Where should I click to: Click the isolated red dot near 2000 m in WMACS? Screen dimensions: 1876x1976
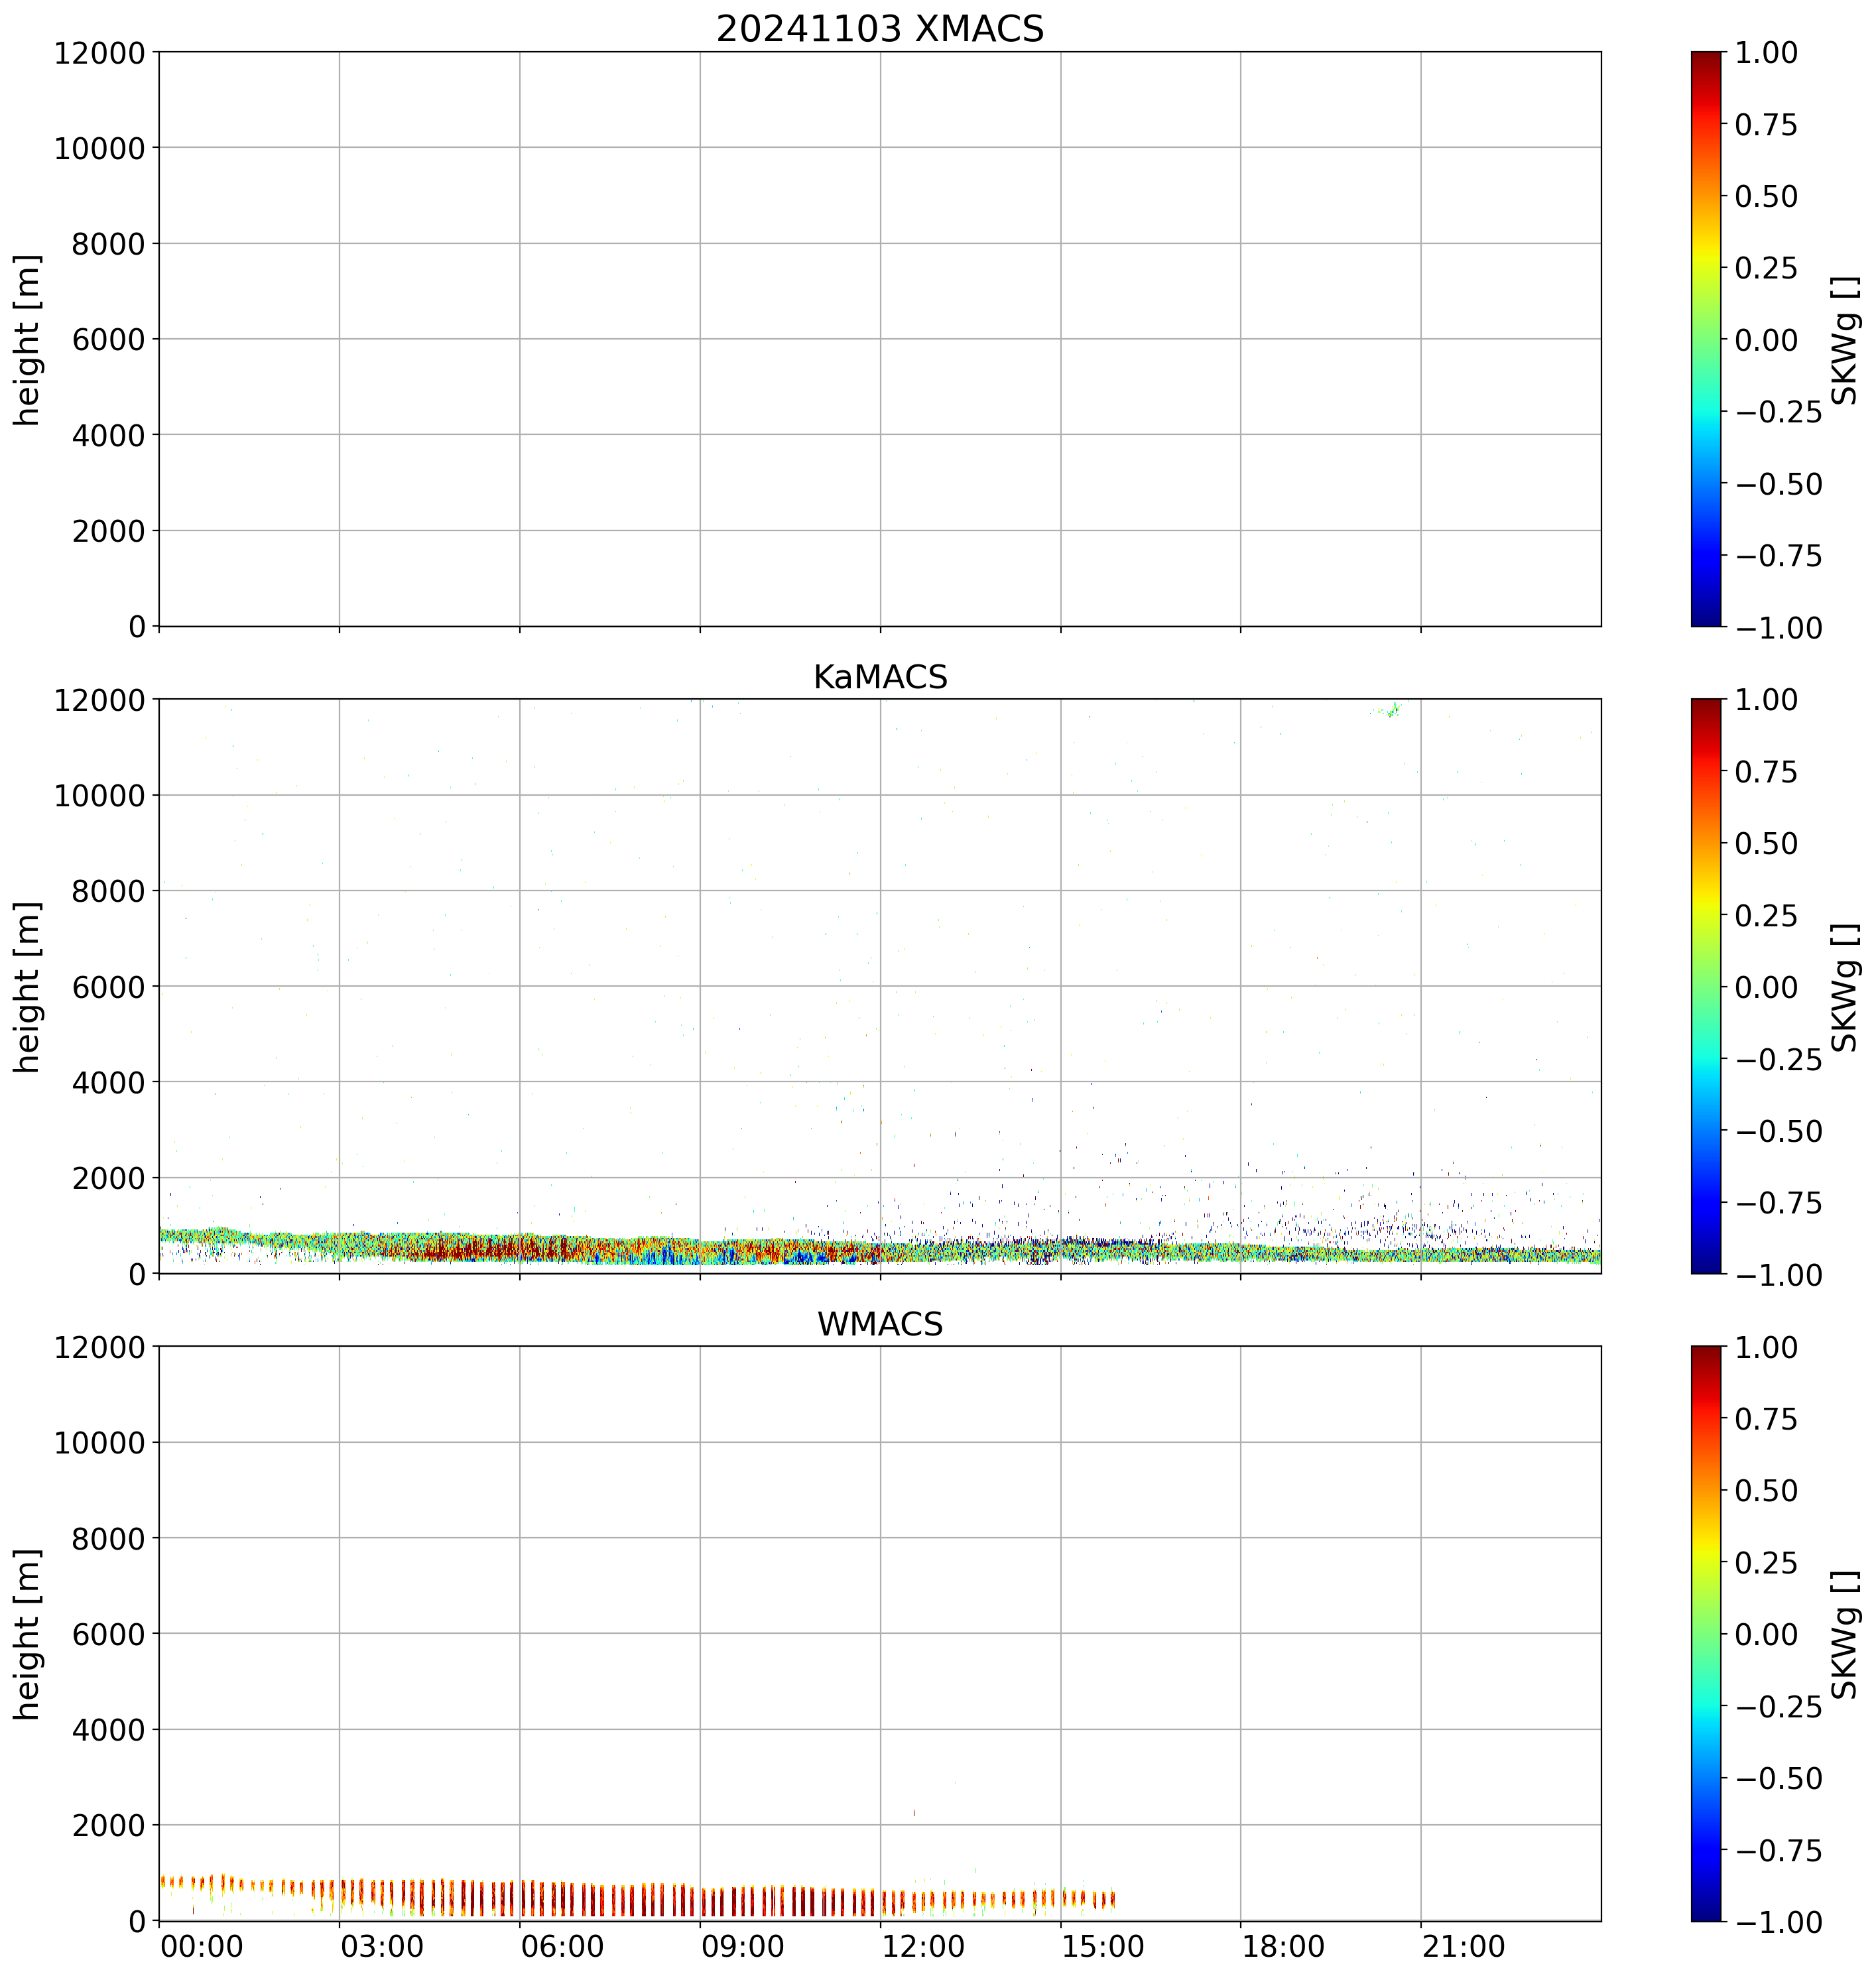914,1812
